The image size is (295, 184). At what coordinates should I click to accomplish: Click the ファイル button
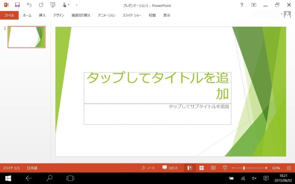point(9,15)
